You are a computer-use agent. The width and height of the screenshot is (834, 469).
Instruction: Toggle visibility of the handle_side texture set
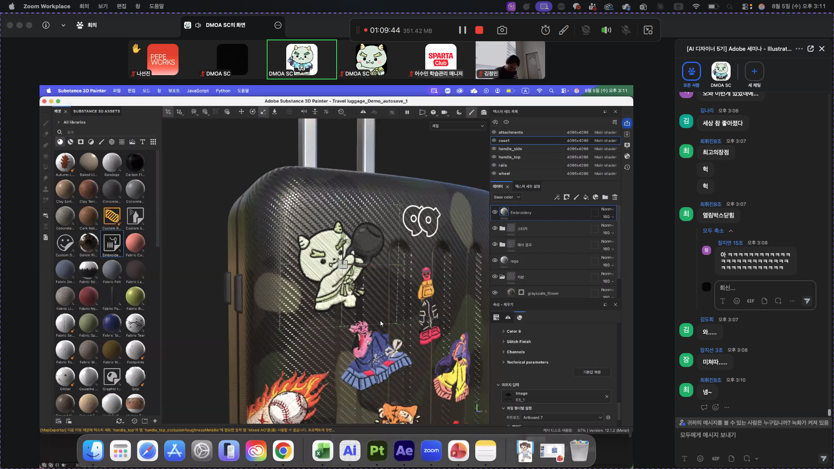pyautogui.click(x=494, y=149)
